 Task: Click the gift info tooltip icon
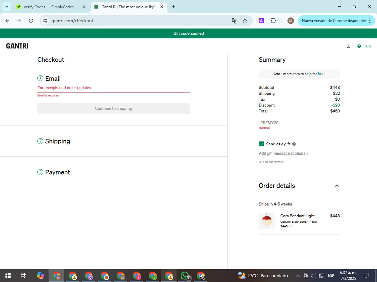point(294,144)
